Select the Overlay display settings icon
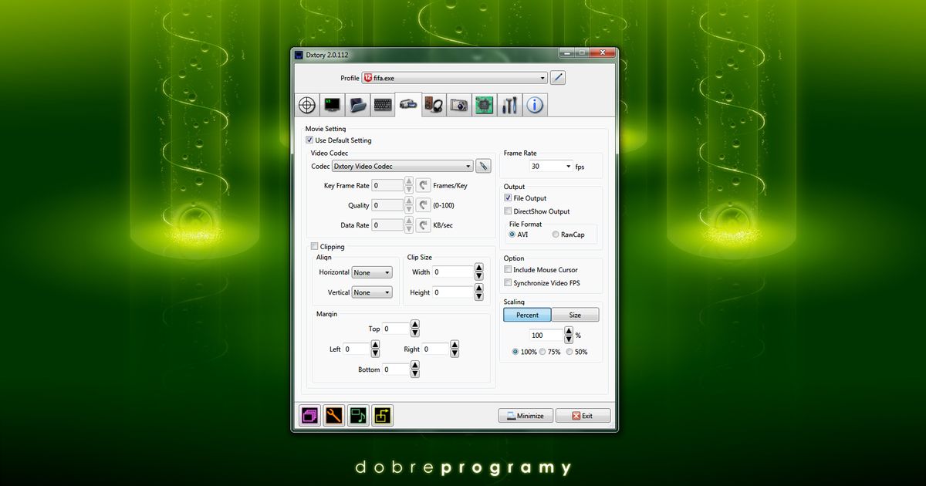The image size is (926, 486). 332,104
